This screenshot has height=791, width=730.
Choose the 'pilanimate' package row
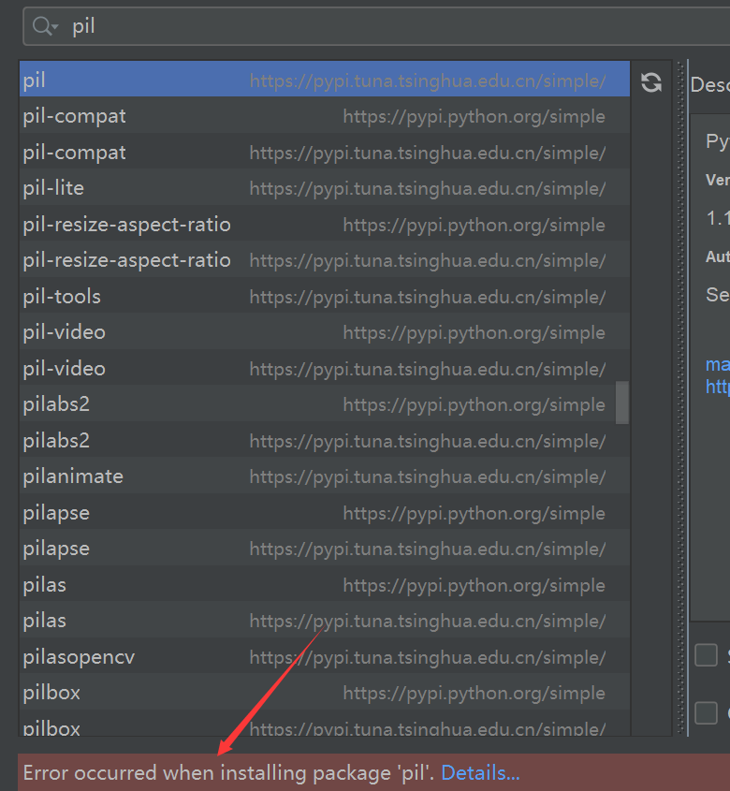[x=325, y=476]
